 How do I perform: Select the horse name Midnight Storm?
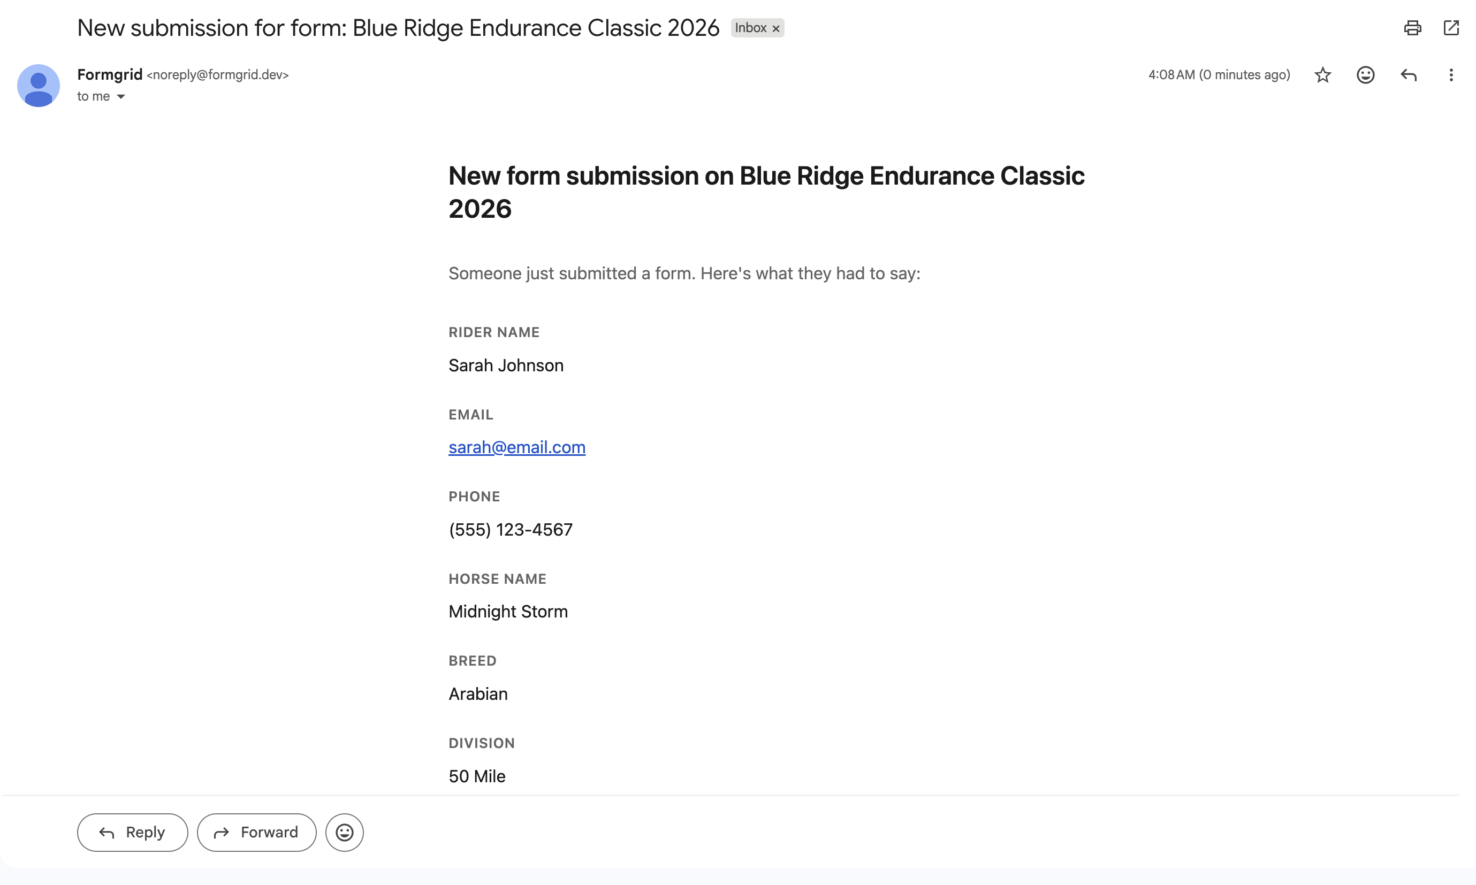point(508,611)
